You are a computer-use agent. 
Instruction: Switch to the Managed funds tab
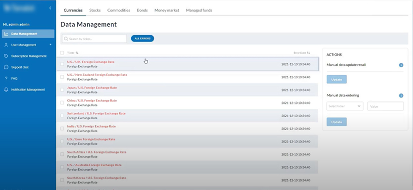pyautogui.click(x=199, y=10)
